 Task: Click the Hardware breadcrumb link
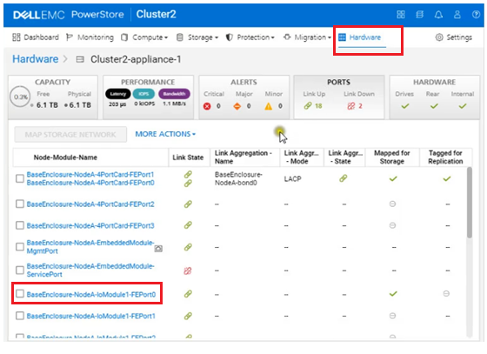tap(35, 59)
